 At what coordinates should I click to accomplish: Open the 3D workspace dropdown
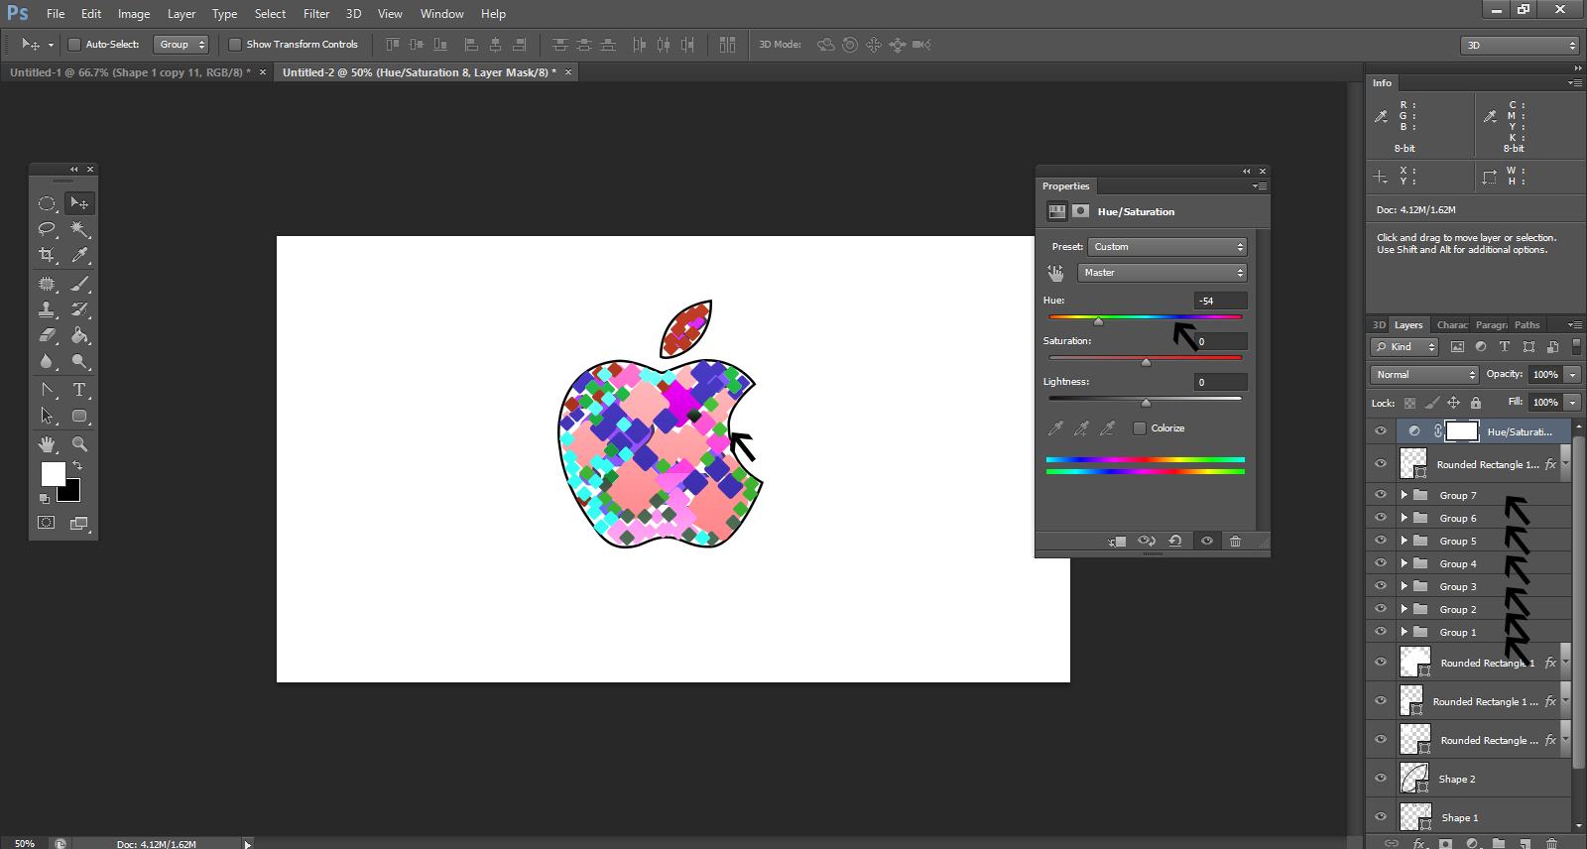point(1520,46)
